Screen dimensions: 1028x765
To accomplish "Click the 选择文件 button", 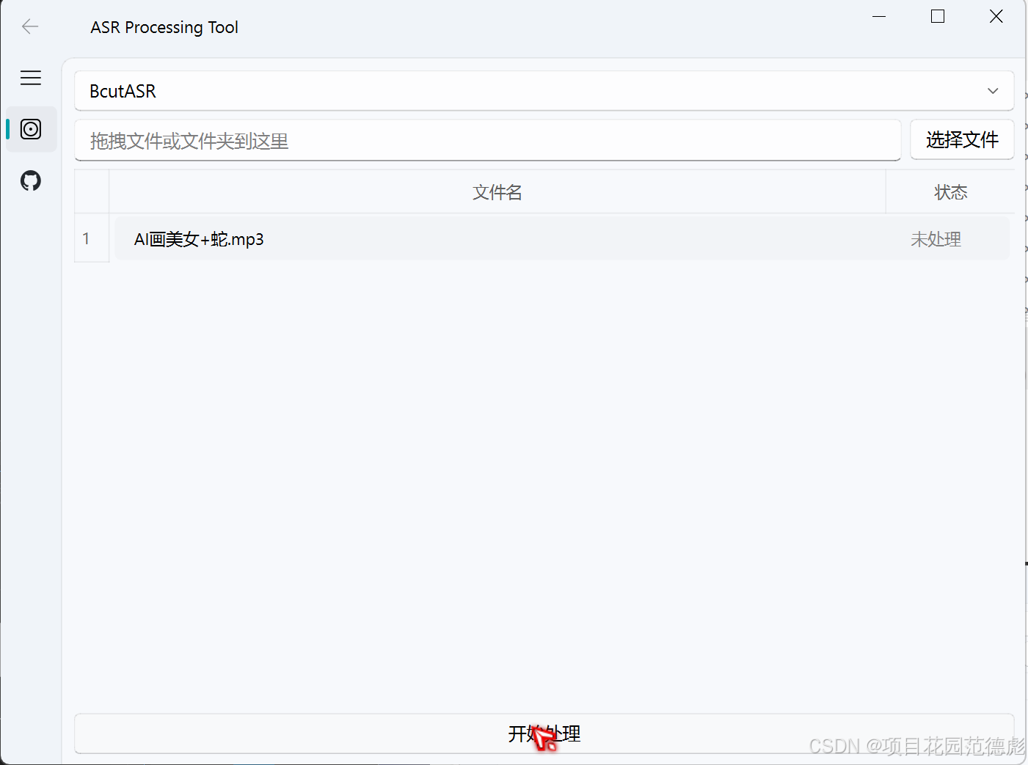I will 962,139.
